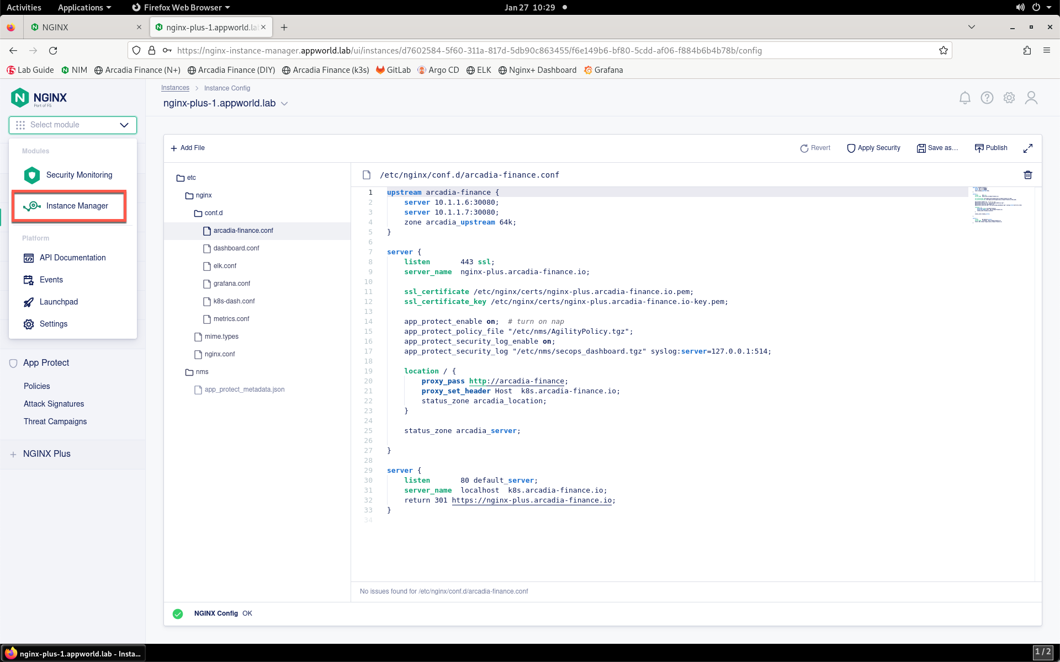Publish the configuration
Viewport: 1060px width, 662px height.
point(991,148)
